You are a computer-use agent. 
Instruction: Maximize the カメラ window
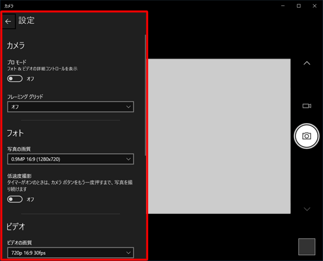(x=298, y=6)
